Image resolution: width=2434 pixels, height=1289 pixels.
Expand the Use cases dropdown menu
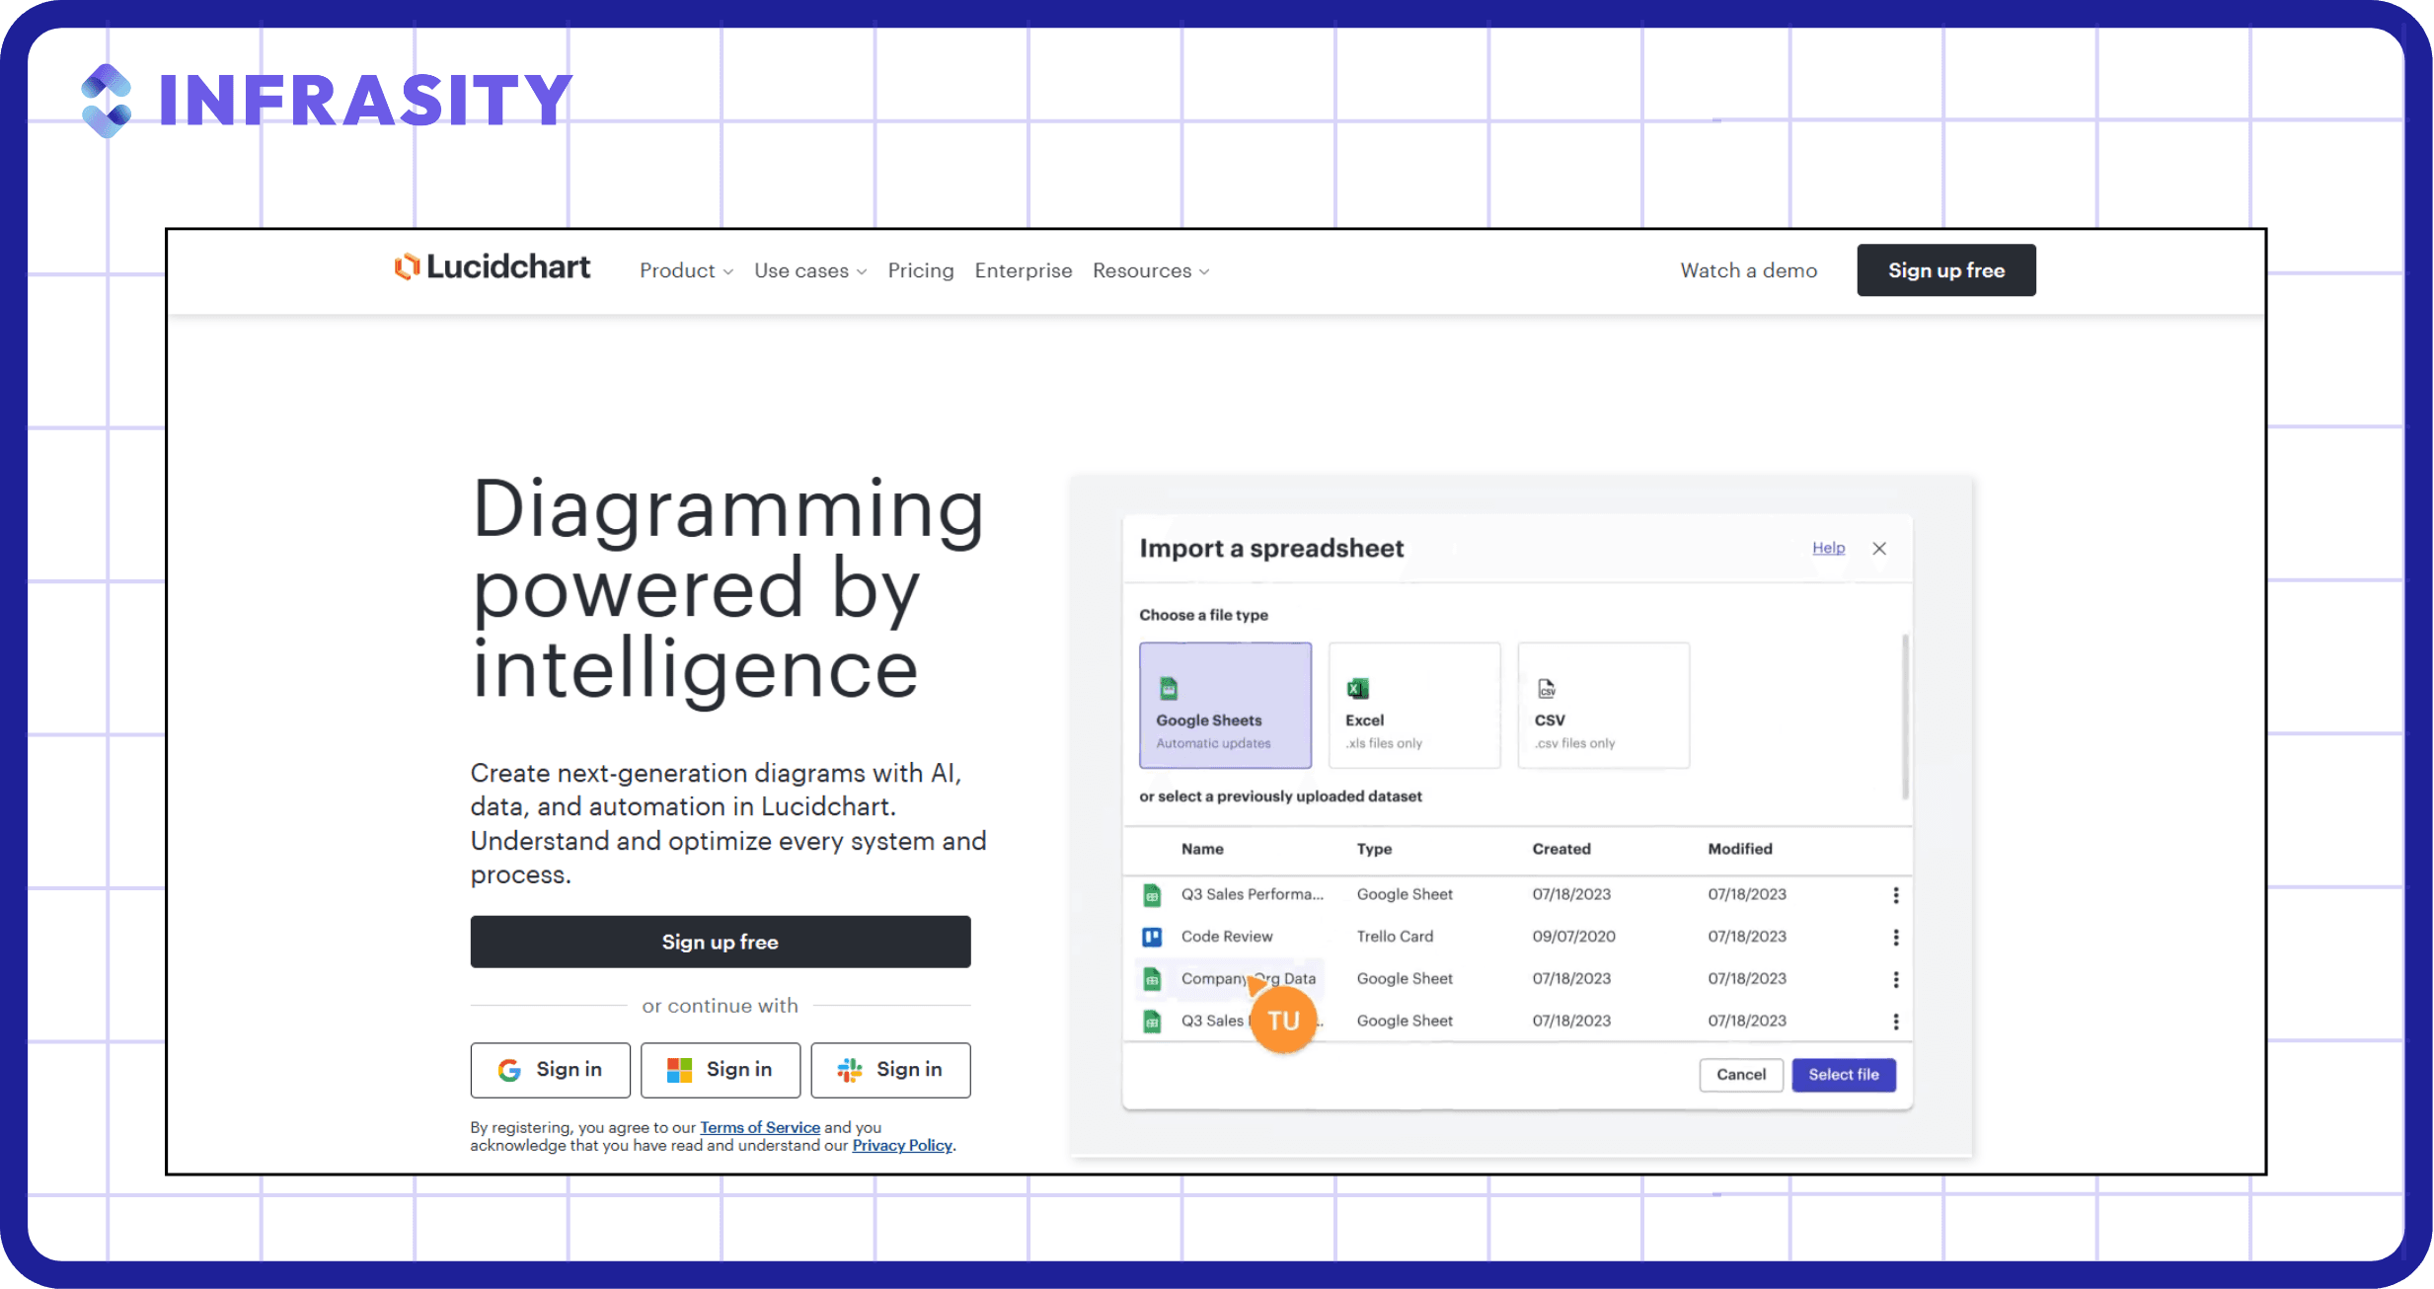[810, 270]
